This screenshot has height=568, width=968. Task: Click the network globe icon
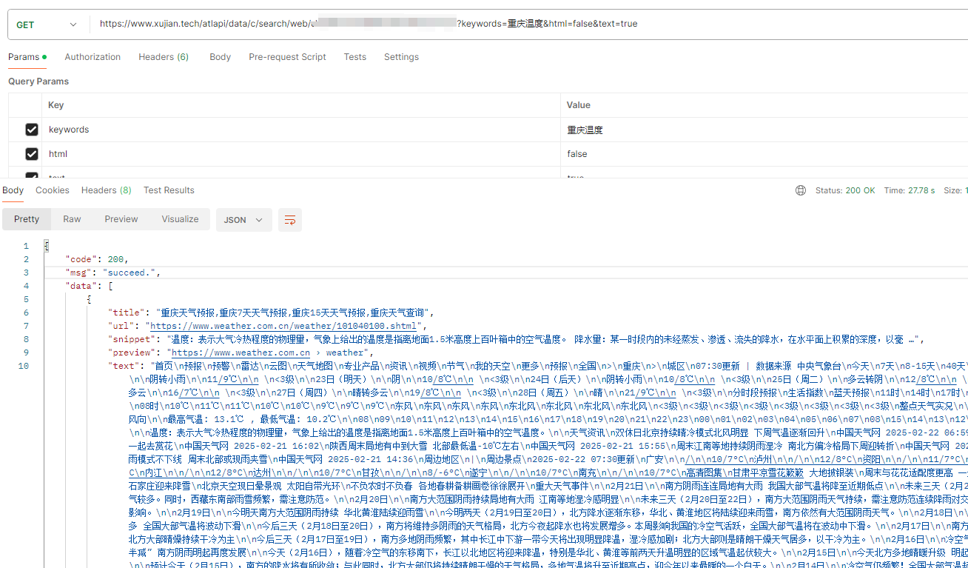point(801,190)
